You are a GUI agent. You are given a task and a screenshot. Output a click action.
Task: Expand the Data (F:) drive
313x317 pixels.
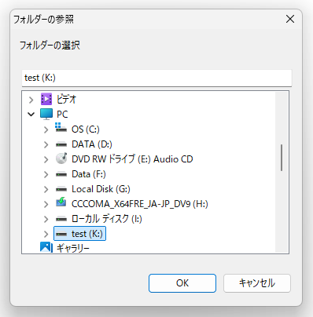coord(46,174)
